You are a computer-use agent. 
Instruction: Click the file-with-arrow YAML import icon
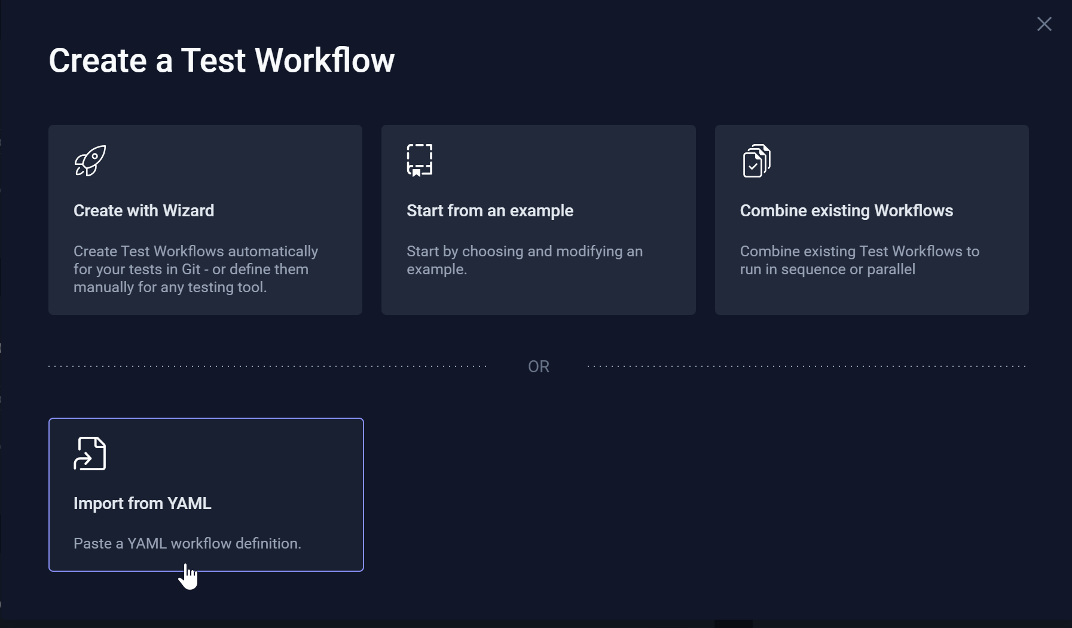[90, 454]
